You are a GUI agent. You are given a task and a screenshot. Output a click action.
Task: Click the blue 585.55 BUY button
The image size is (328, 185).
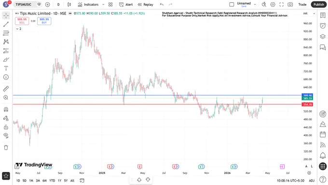click(44, 21)
